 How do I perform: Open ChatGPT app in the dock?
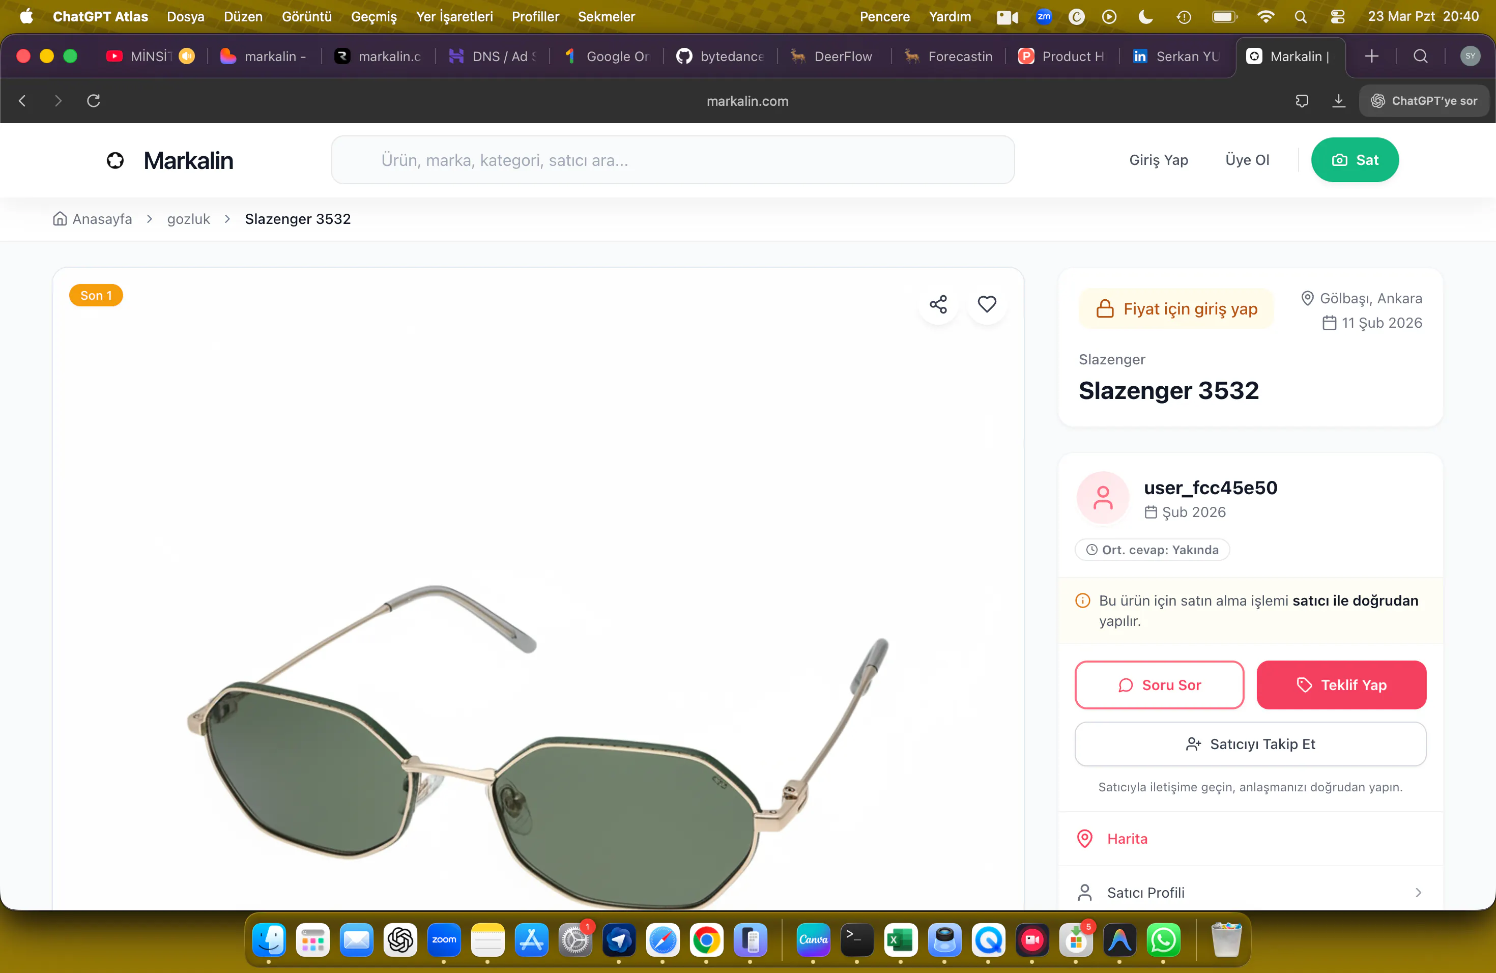[x=400, y=940]
